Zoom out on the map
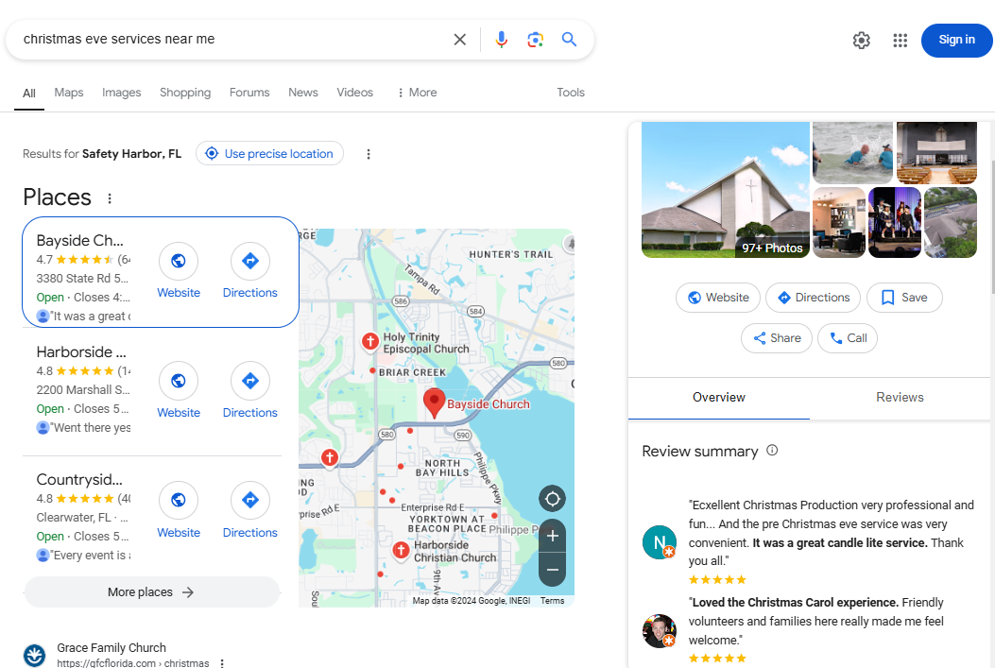995x668 pixels. 552,570
